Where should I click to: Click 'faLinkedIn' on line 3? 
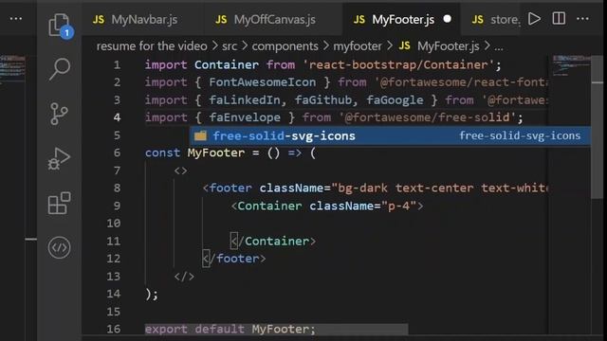point(245,100)
